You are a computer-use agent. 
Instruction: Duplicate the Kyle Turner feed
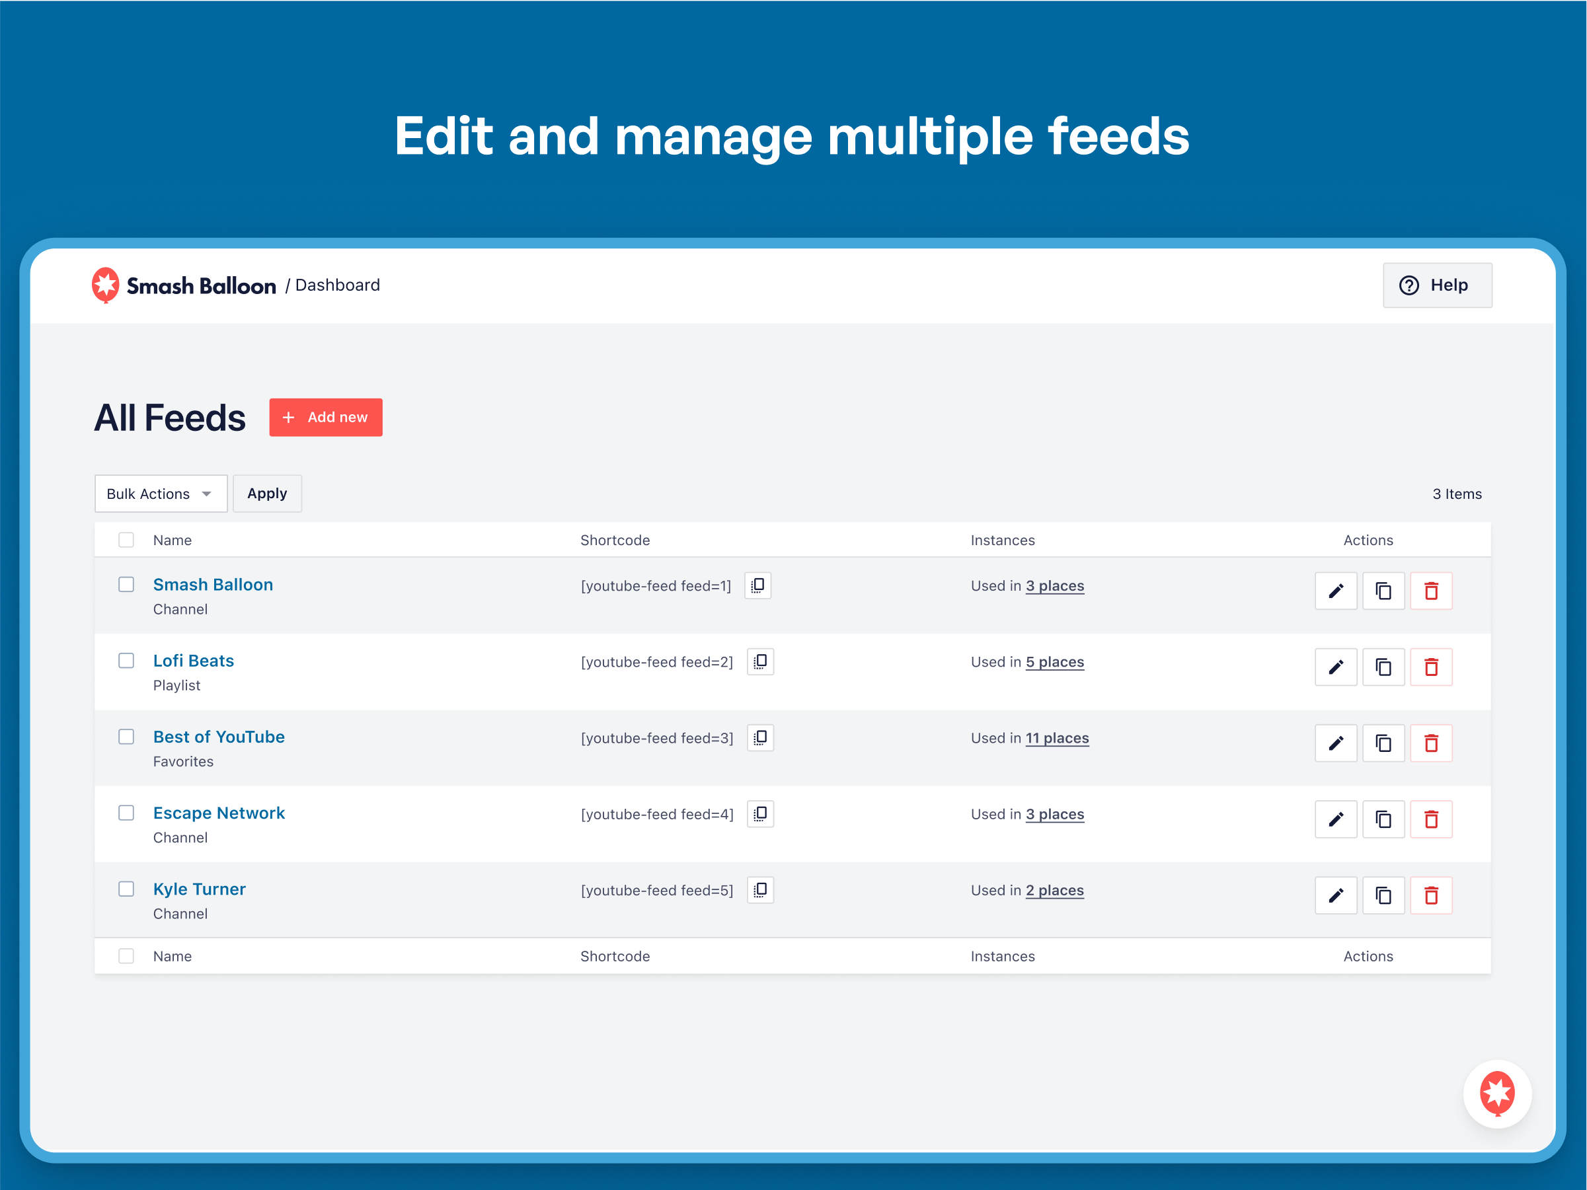[x=1383, y=895]
